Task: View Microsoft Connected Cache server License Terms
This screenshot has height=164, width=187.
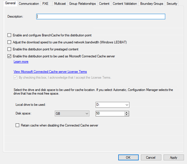Action: coord(50,72)
